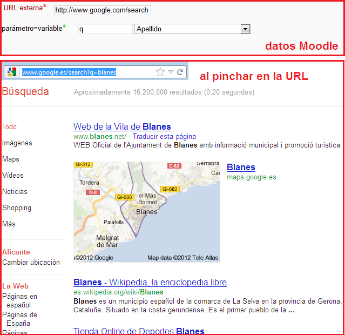Switch to Maps search results

tap(11, 159)
